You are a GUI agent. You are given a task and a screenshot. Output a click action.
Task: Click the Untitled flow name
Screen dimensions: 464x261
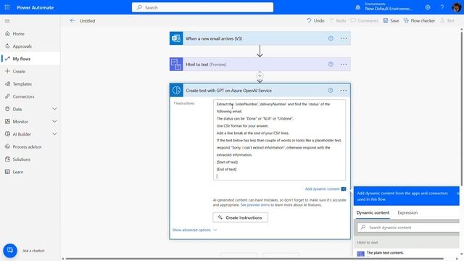click(87, 21)
